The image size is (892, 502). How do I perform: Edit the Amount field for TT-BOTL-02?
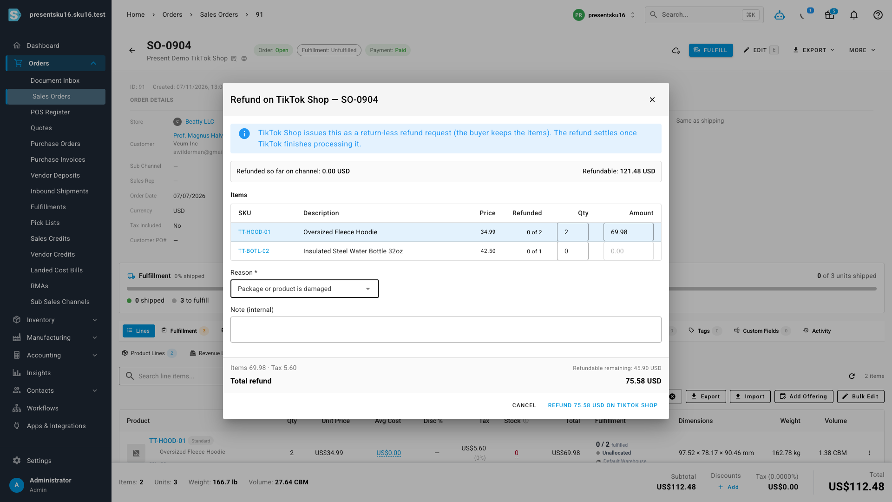point(629,251)
